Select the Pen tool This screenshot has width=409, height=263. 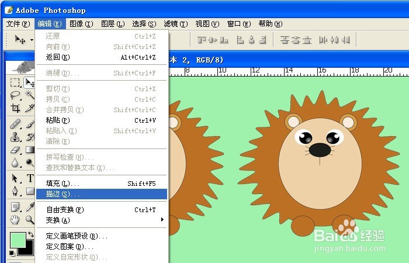pos(15,191)
